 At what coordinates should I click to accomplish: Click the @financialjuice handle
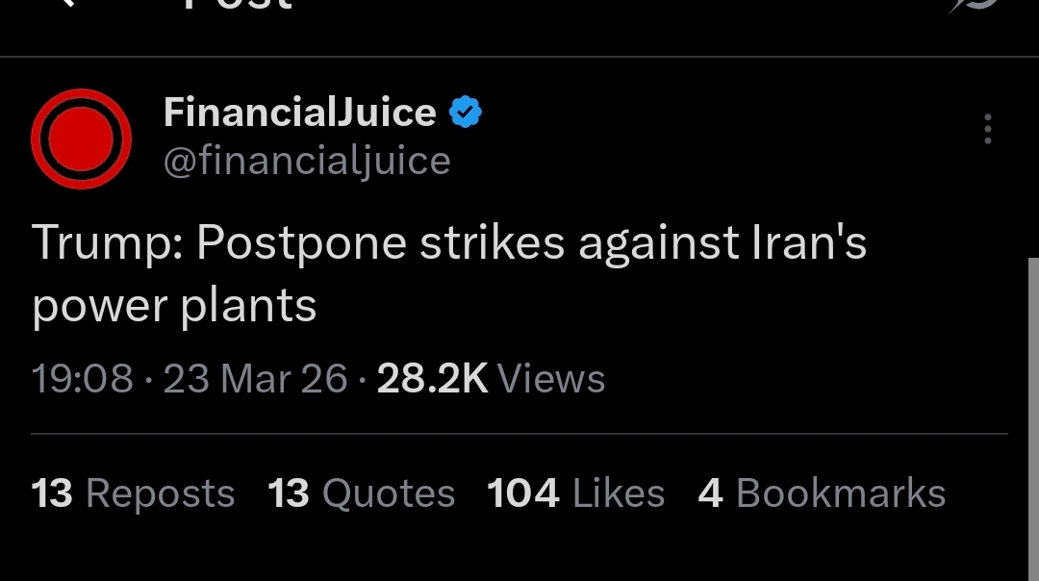[x=307, y=161]
